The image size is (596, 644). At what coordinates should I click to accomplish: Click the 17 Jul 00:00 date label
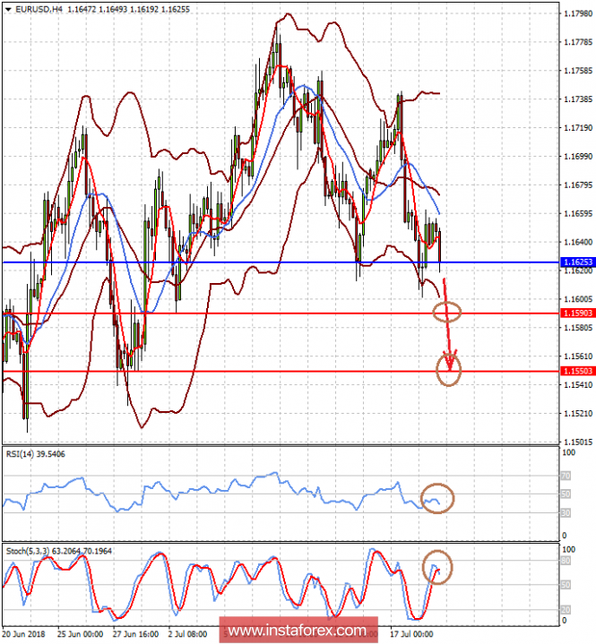[411, 634]
